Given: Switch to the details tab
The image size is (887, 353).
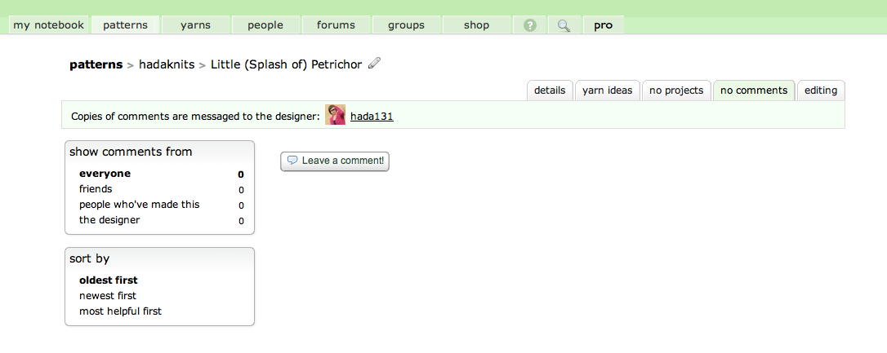Looking at the screenshot, I should point(550,90).
